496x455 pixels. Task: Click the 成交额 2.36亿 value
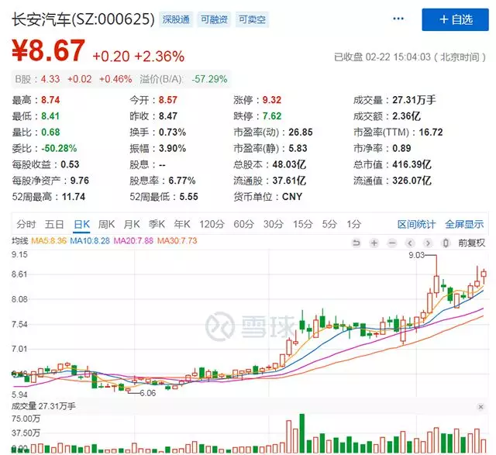coord(406,116)
